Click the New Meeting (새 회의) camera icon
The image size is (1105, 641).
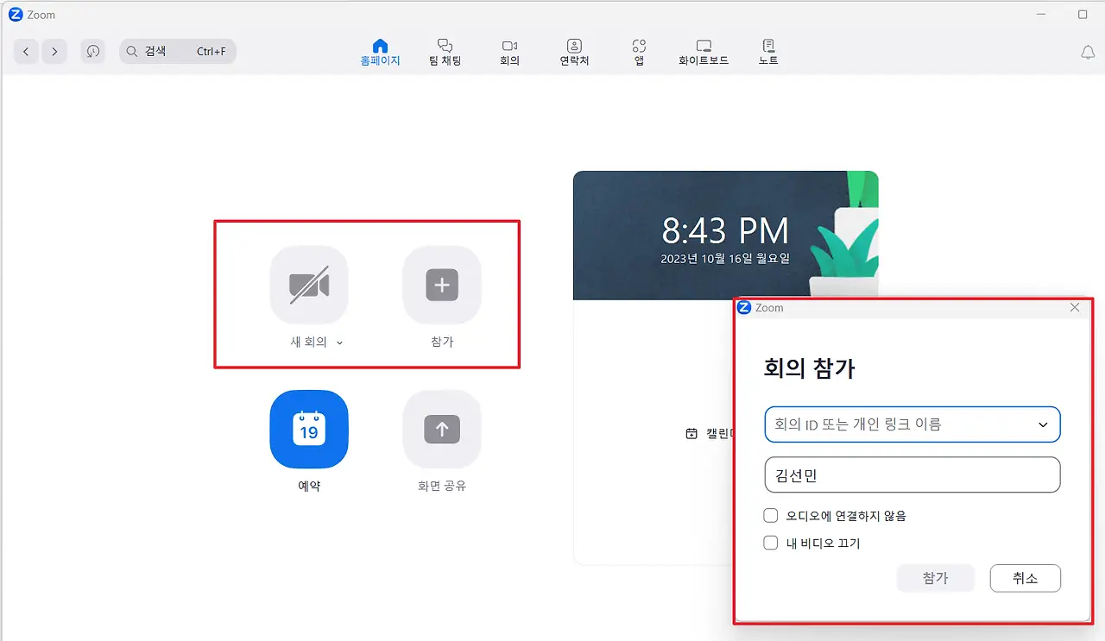click(x=309, y=285)
